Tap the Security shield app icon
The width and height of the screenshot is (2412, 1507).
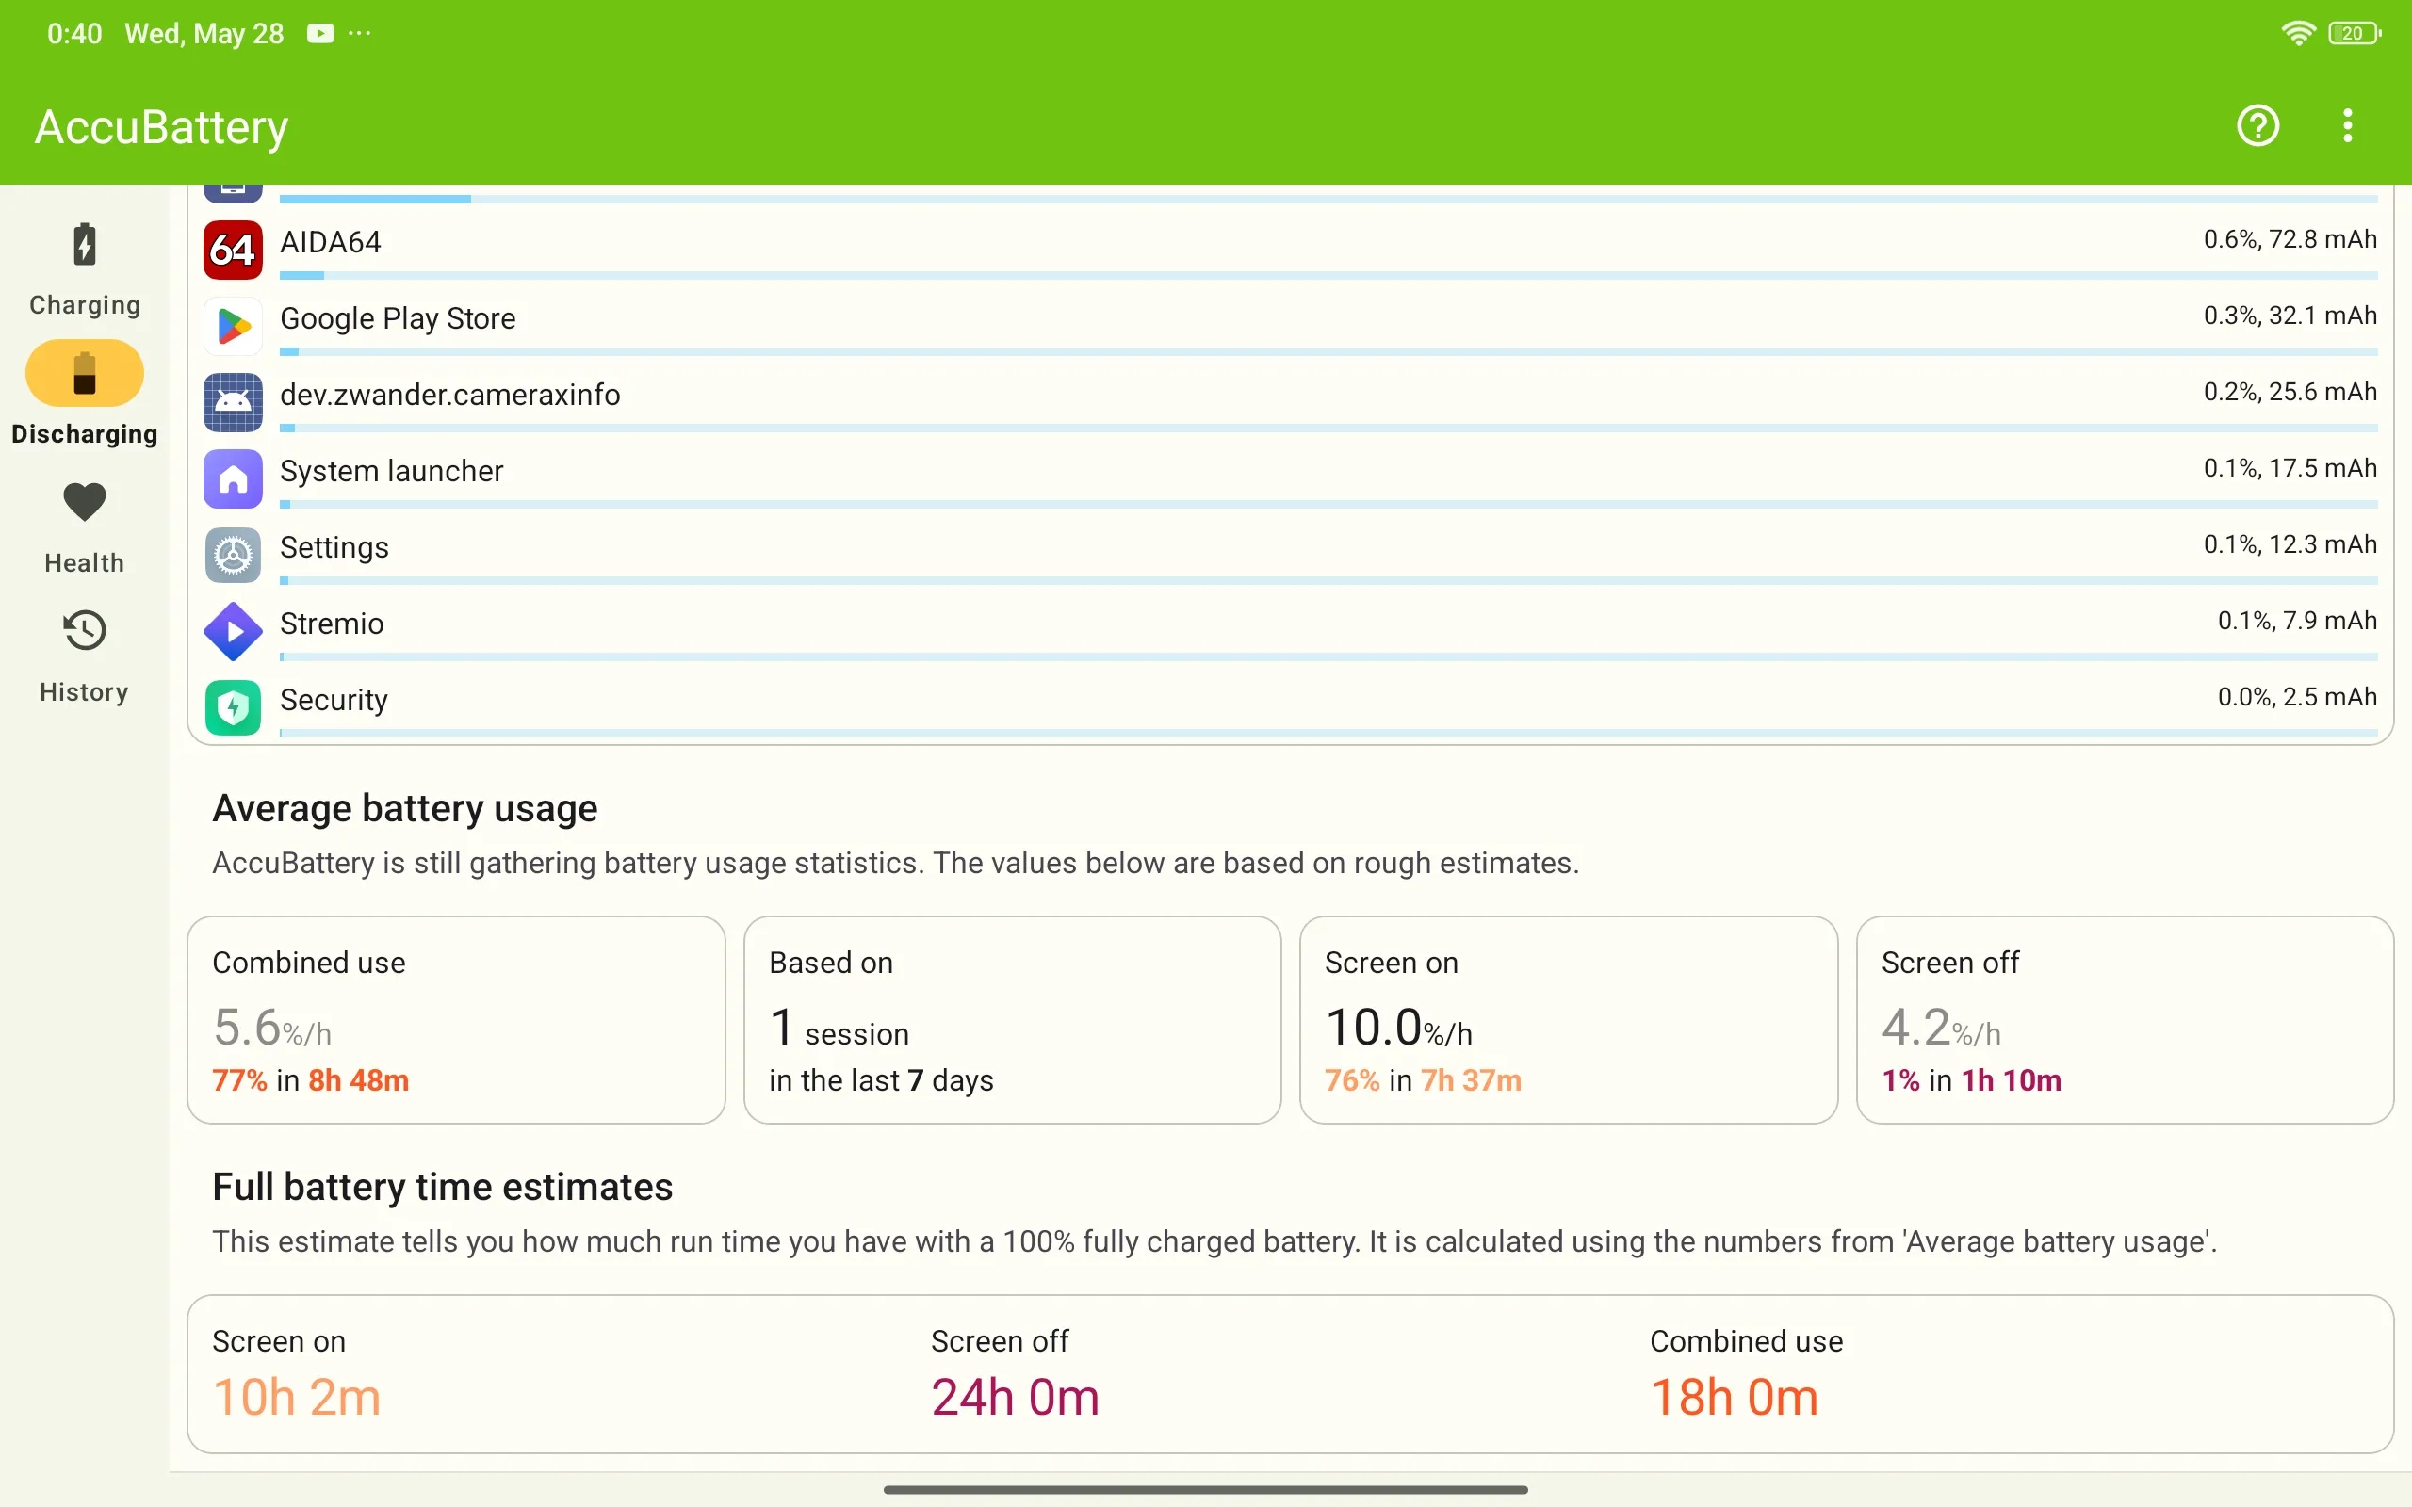pyautogui.click(x=232, y=707)
